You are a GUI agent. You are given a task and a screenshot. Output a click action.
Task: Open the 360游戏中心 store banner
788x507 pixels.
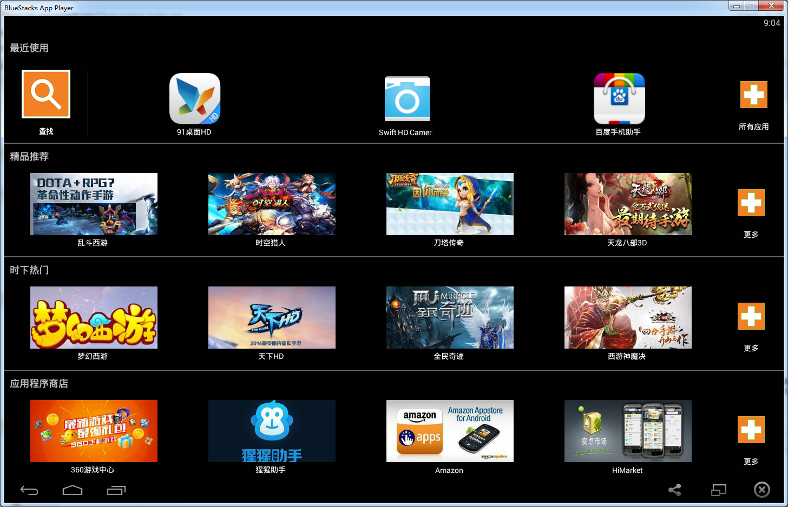[x=94, y=431]
